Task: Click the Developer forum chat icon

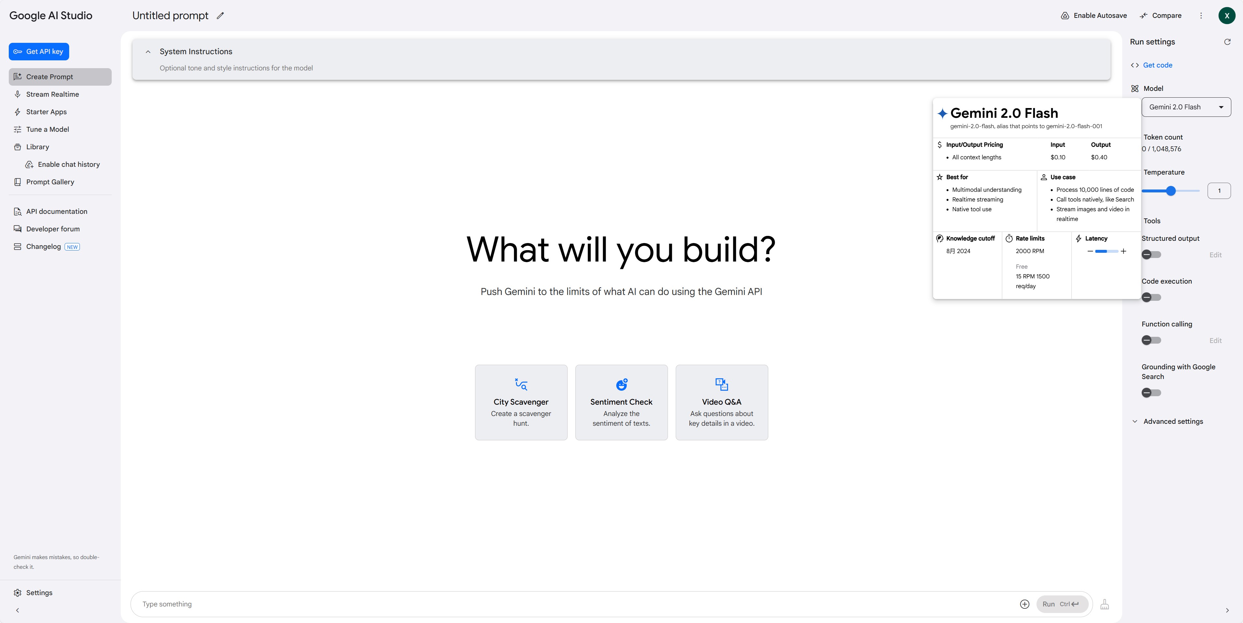Action: [17, 229]
